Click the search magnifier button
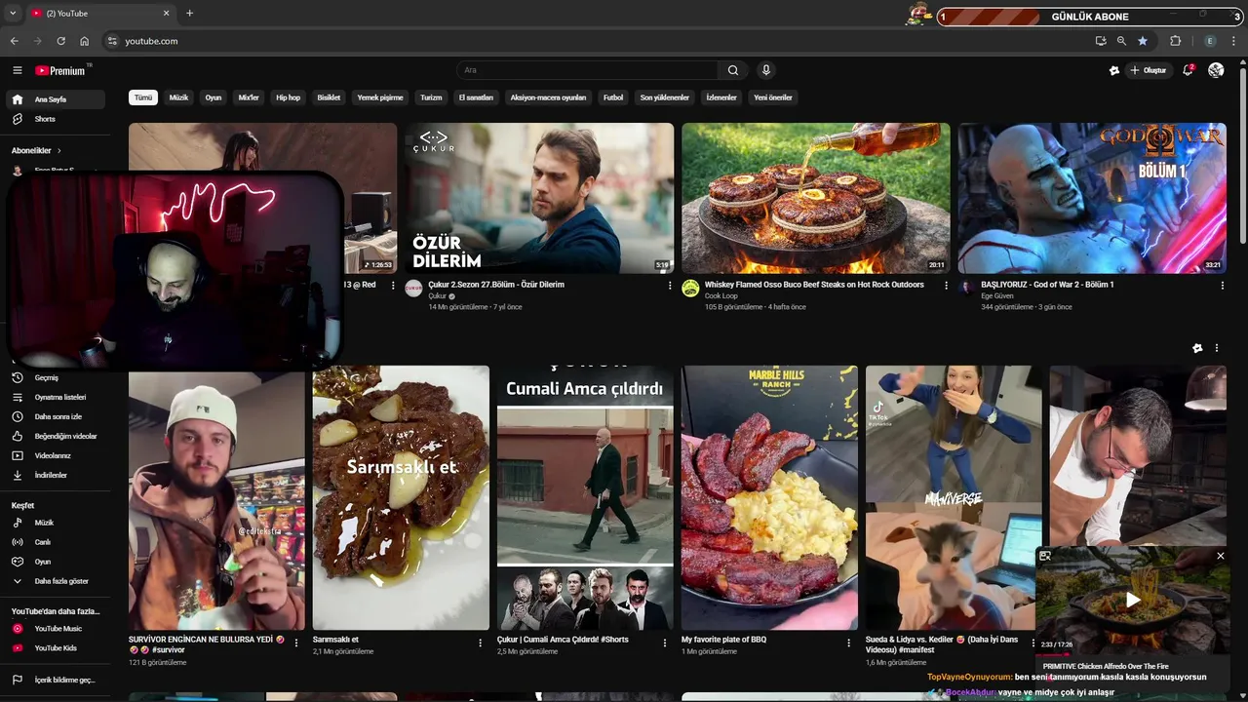 (733, 70)
